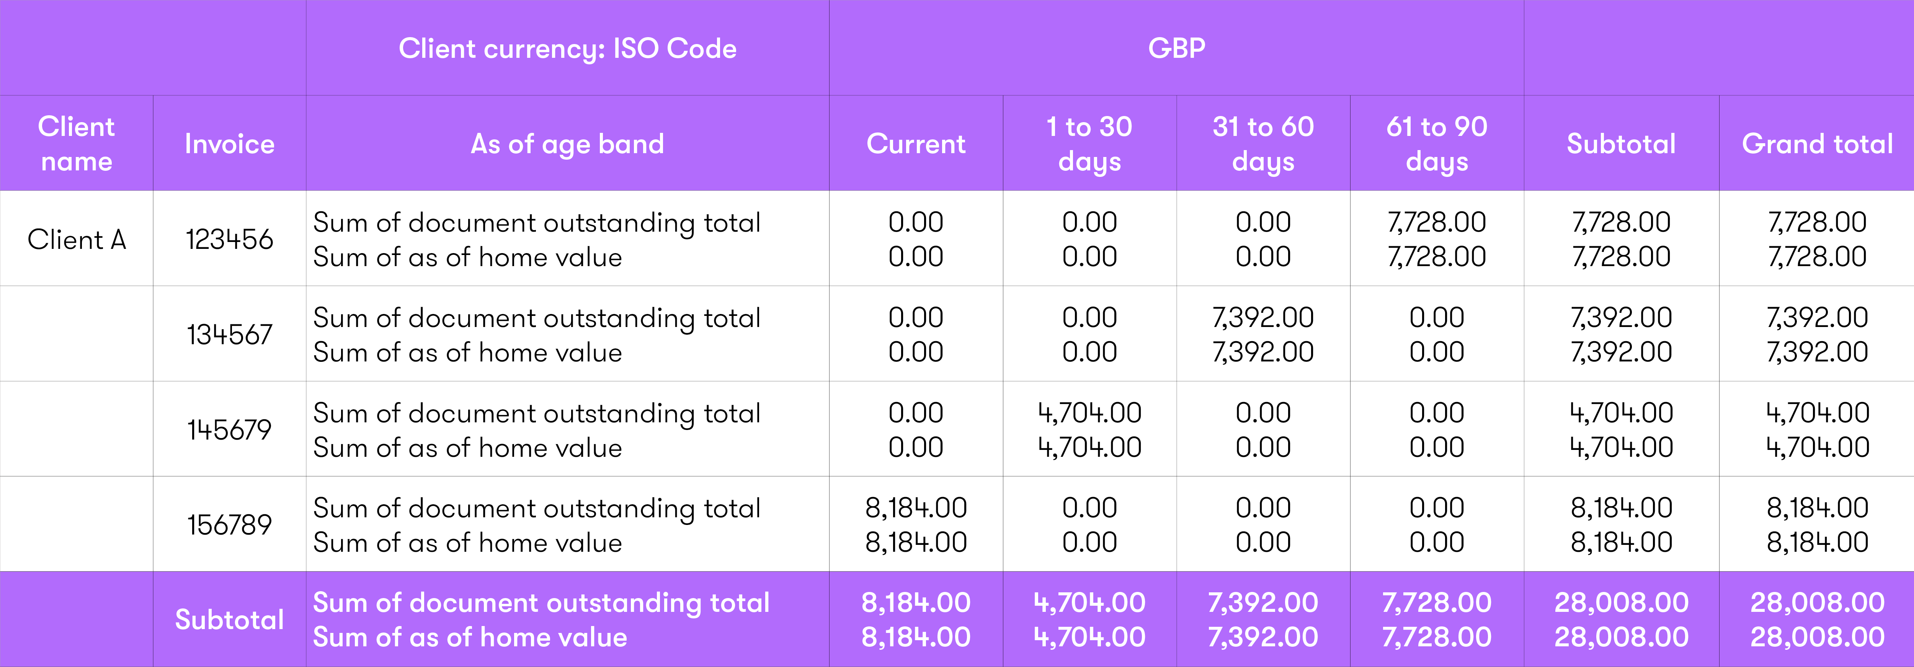
Task: Click the GBP currency header cell
Action: [x=1176, y=48]
